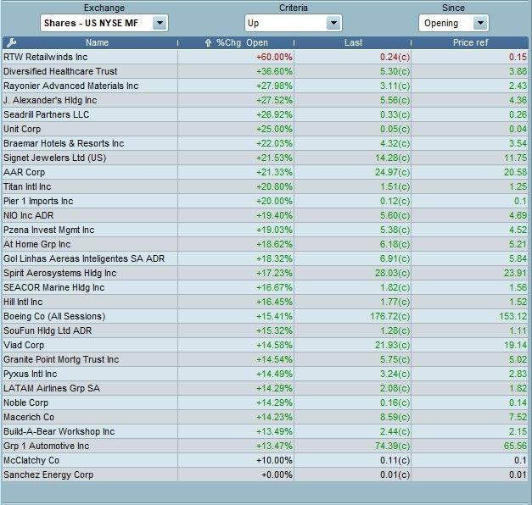Sort by the Last column header
Screen dimensions: 532x505
tap(354, 42)
